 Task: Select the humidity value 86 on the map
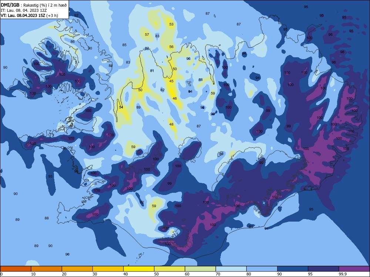click(x=73, y=42)
